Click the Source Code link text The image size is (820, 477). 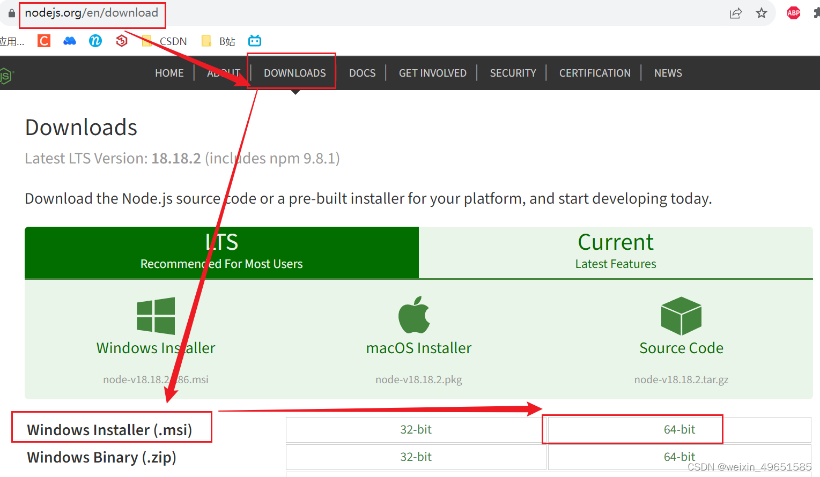[x=682, y=348]
